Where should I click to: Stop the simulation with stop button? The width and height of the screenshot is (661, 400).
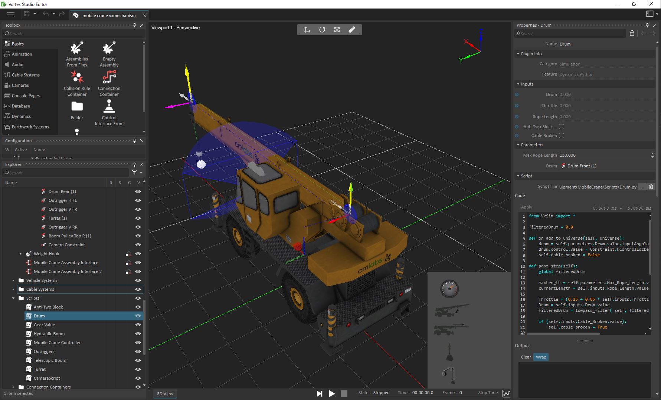(x=344, y=394)
